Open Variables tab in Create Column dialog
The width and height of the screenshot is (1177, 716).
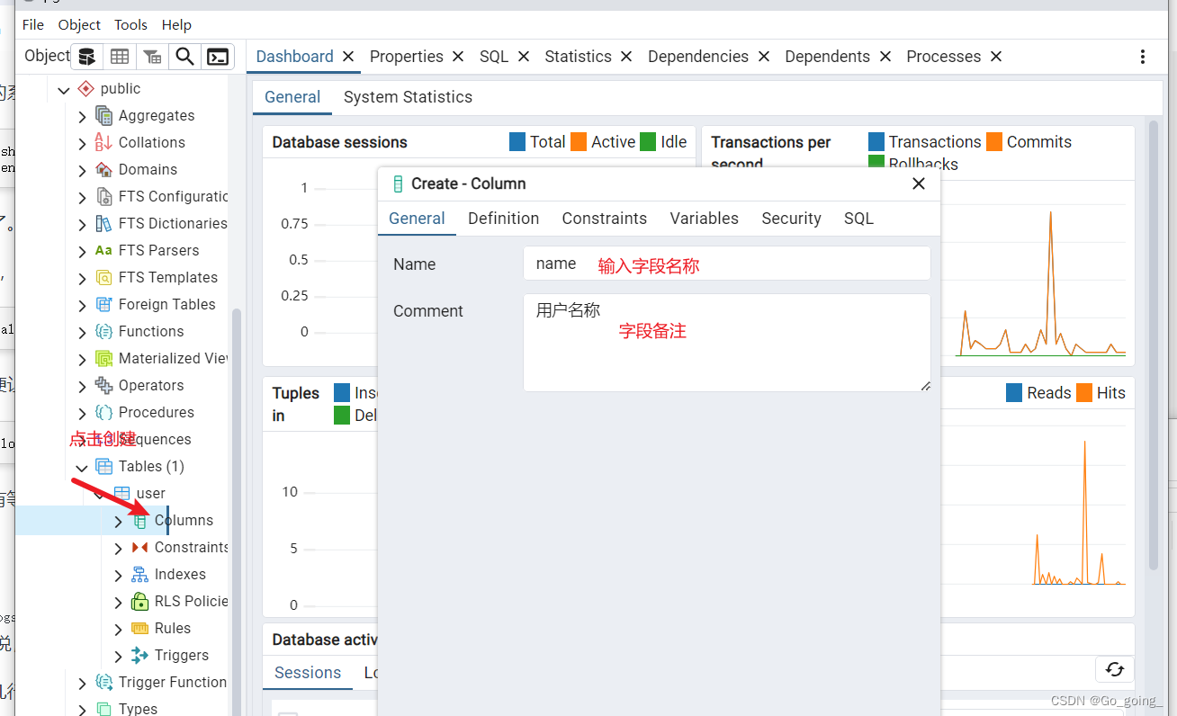pyautogui.click(x=704, y=219)
